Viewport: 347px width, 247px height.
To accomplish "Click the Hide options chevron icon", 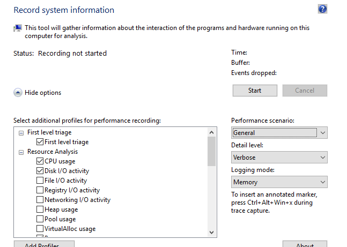I will pos(18,93).
